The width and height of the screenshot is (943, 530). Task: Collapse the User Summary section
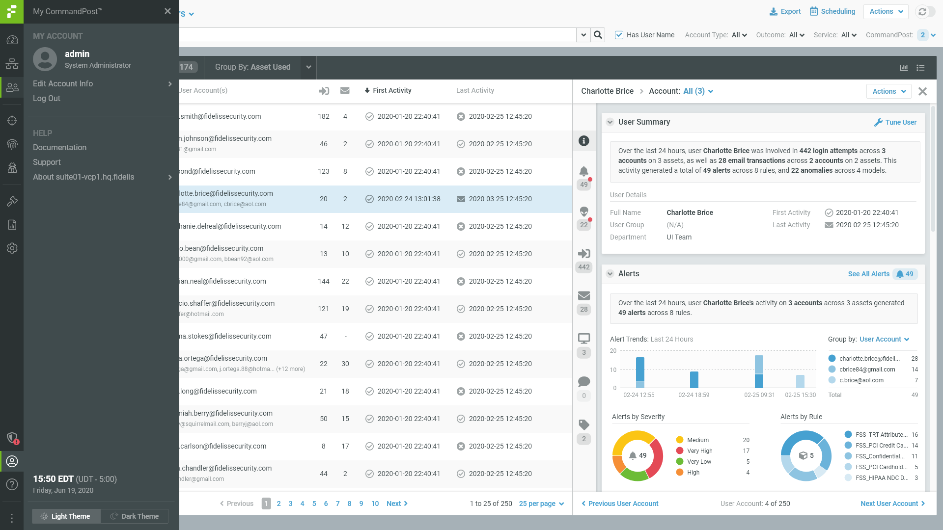(x=610, y=122)
